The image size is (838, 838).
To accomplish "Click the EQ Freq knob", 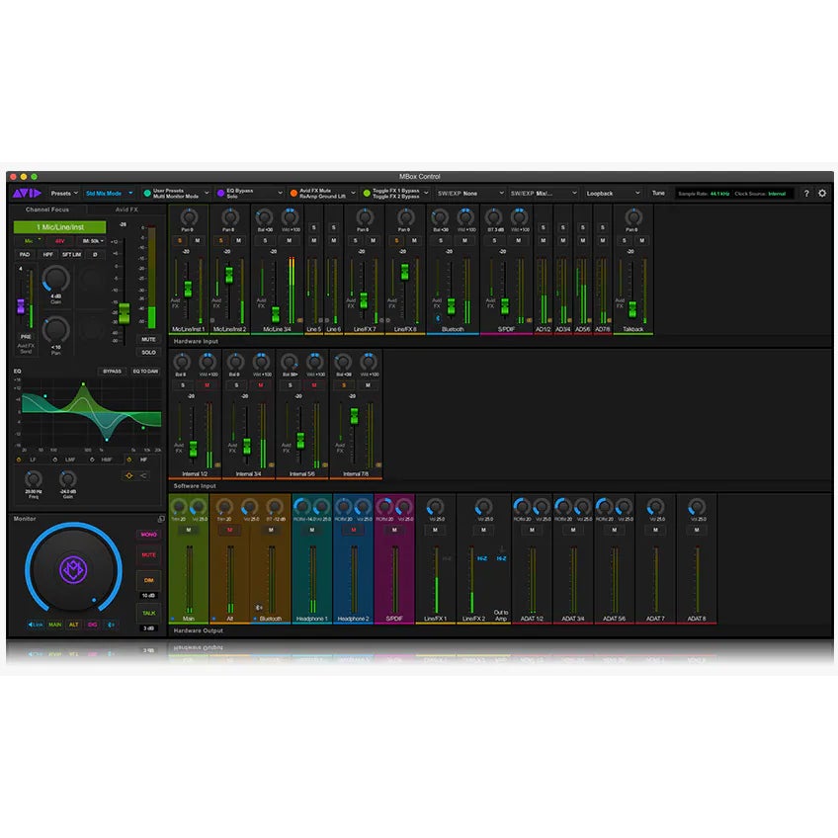I will pyautogui.click(x=34, y=479).
